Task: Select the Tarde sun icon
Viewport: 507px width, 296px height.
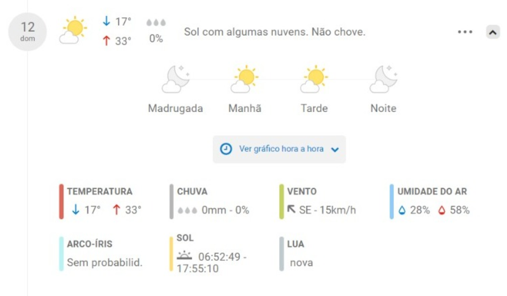Action: point(314,79)
